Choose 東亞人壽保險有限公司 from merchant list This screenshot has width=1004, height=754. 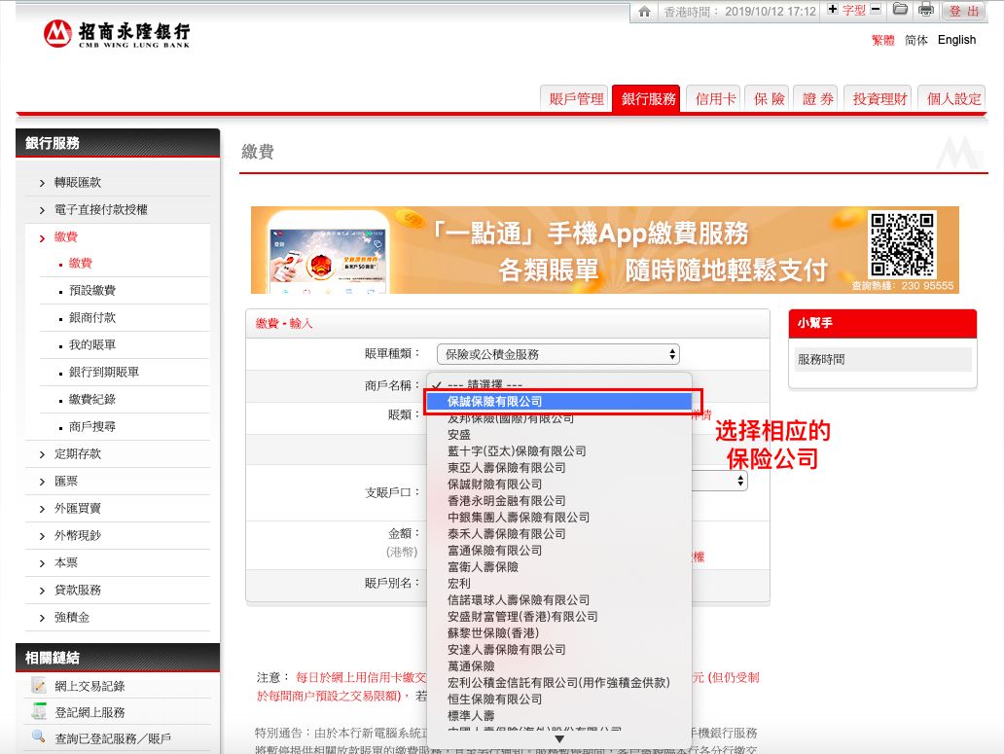(x=559, y=468)
